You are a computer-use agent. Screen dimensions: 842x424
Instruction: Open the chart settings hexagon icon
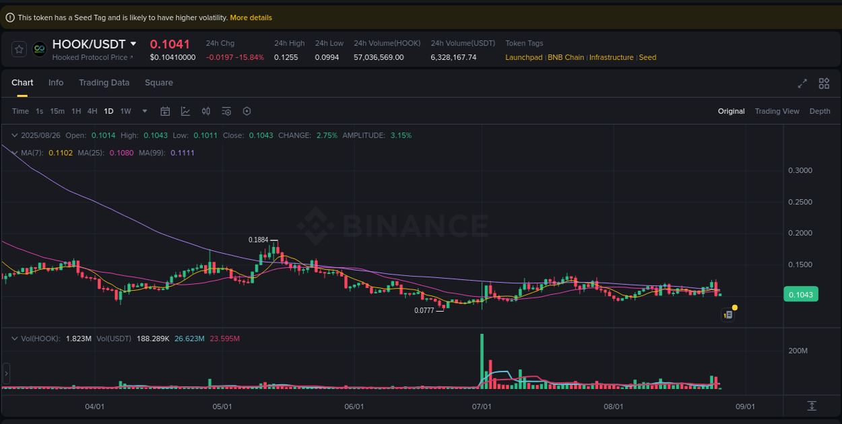[247, 110]
